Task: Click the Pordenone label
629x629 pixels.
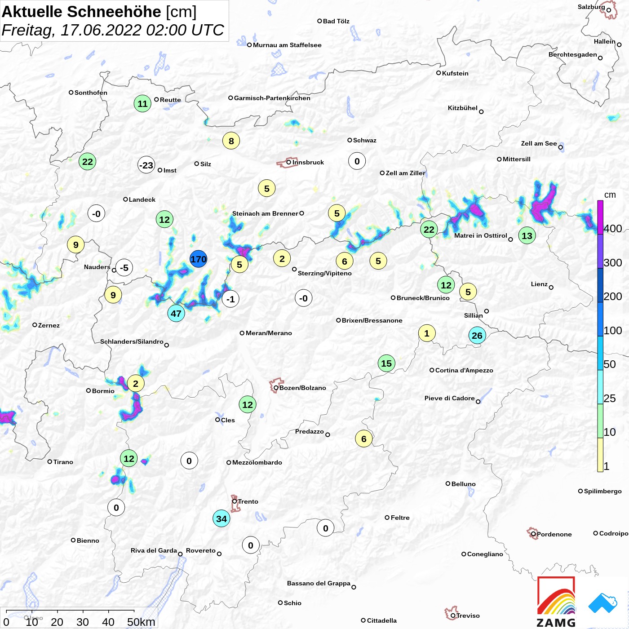Action: [554, 534]
